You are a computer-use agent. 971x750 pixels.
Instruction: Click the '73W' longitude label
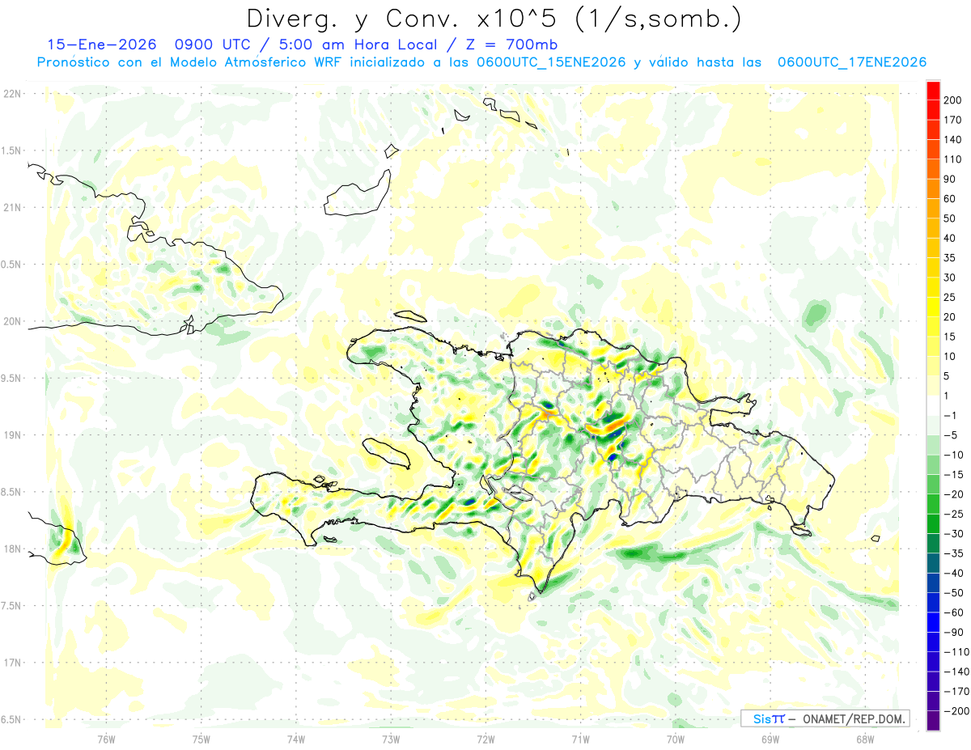(x=391, y=739)
